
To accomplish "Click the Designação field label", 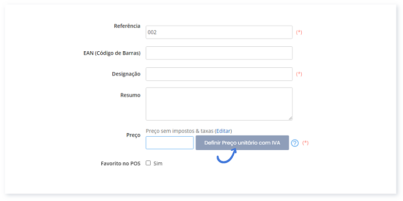I will tap(126, 74).
